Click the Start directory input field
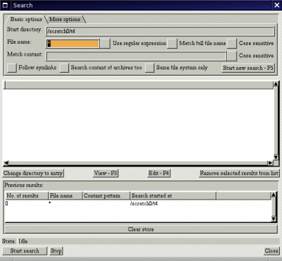 (160, 31)
